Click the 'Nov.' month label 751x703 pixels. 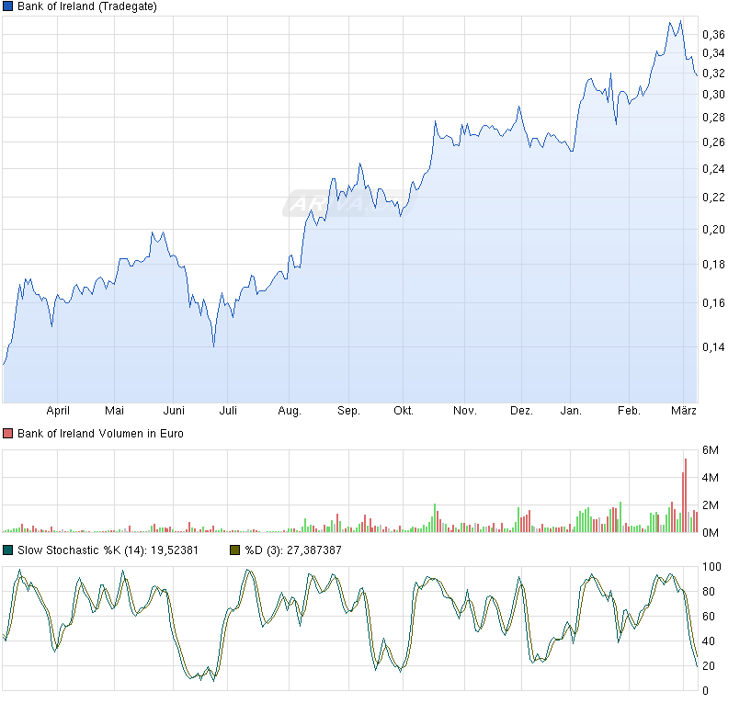tap(465, 411)
